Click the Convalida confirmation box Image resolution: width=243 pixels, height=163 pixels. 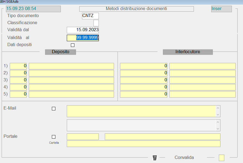click(x=222, y=158)
